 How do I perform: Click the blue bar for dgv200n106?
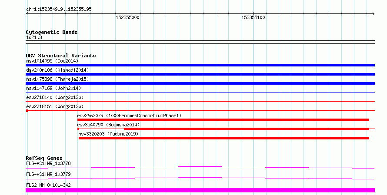200,74
